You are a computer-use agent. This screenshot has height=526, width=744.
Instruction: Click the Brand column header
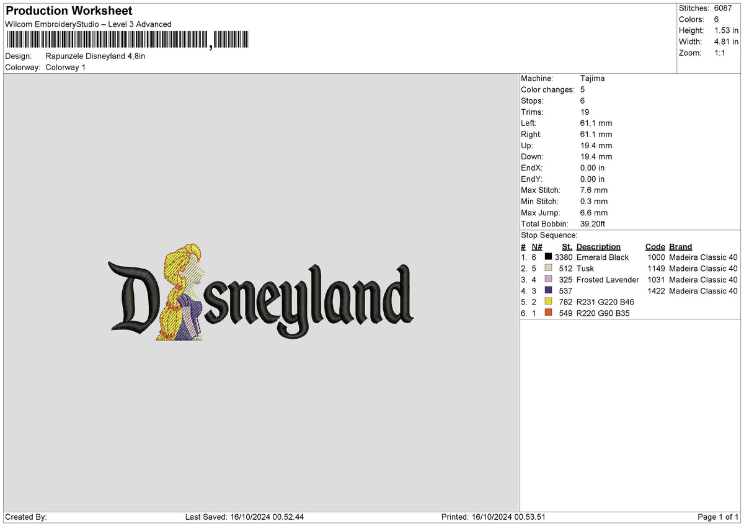(681, 246)
